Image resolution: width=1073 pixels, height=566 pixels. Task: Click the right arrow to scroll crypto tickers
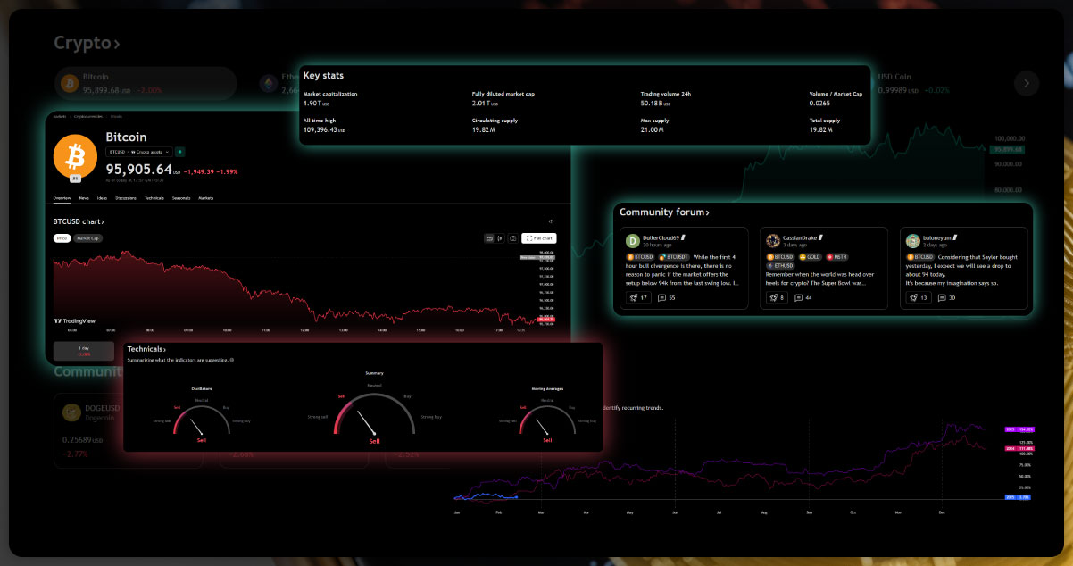tap(1027, 83)
